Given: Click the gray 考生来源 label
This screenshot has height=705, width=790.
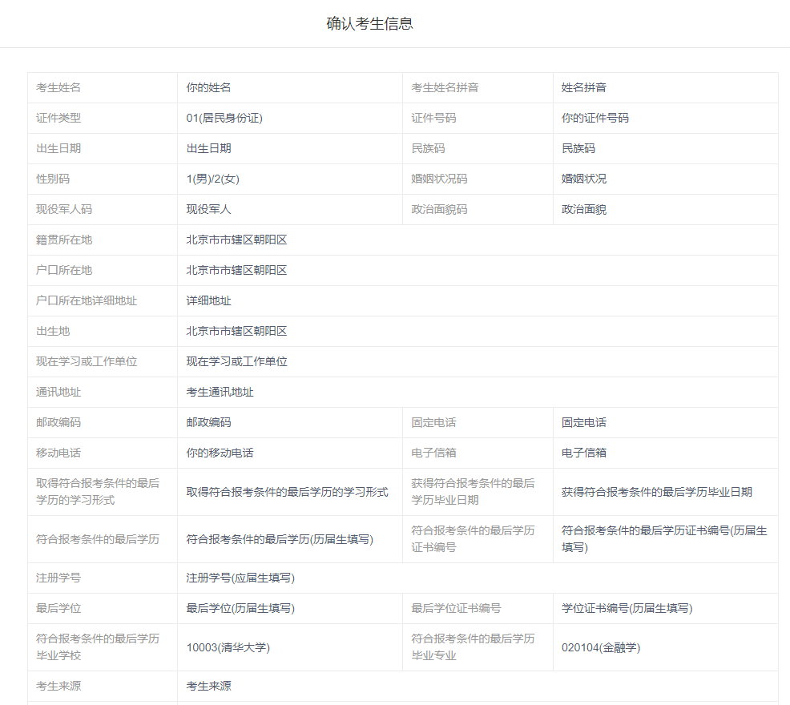Looking at the screenshot, I should click(58, 686).
